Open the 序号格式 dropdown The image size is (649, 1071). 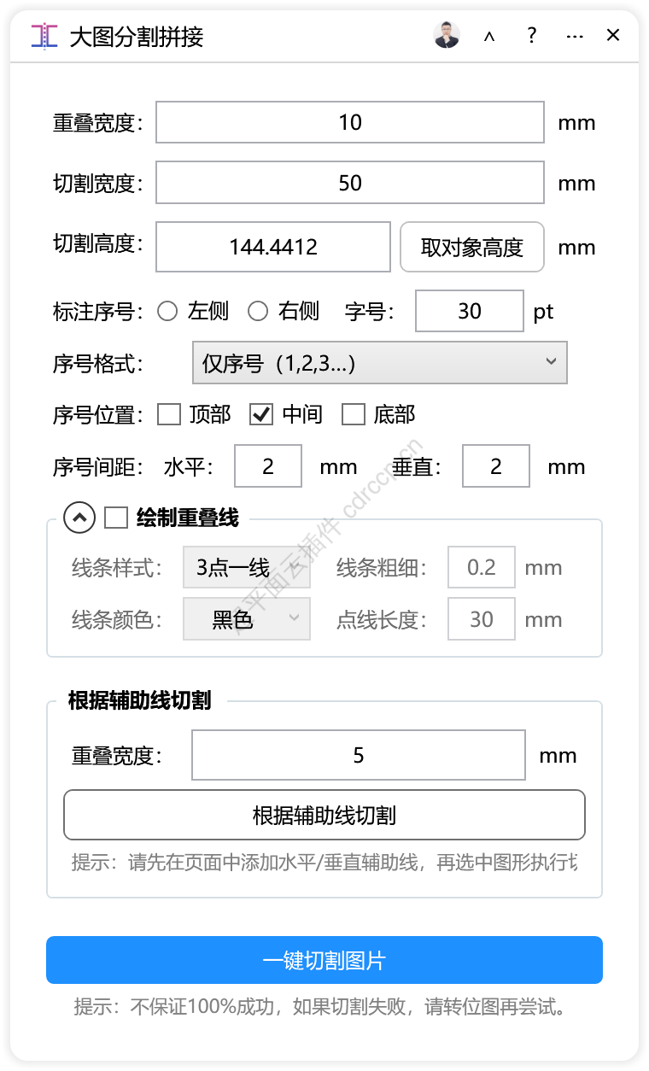pyautogui.click(x=380, y=363)
